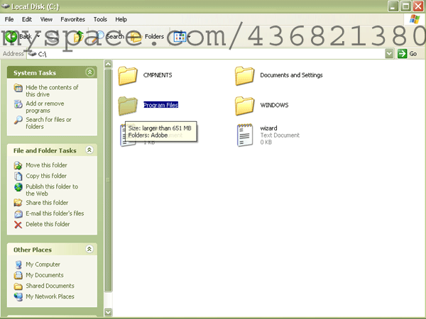
Task: Collapse the System Tasks panel
Action: (89, 72)
